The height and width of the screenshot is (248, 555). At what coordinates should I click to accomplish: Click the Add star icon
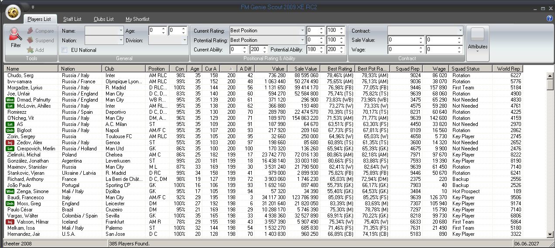coord(30,50)
